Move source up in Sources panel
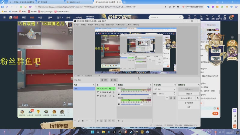Screen dimensions: 240x135 109,121
